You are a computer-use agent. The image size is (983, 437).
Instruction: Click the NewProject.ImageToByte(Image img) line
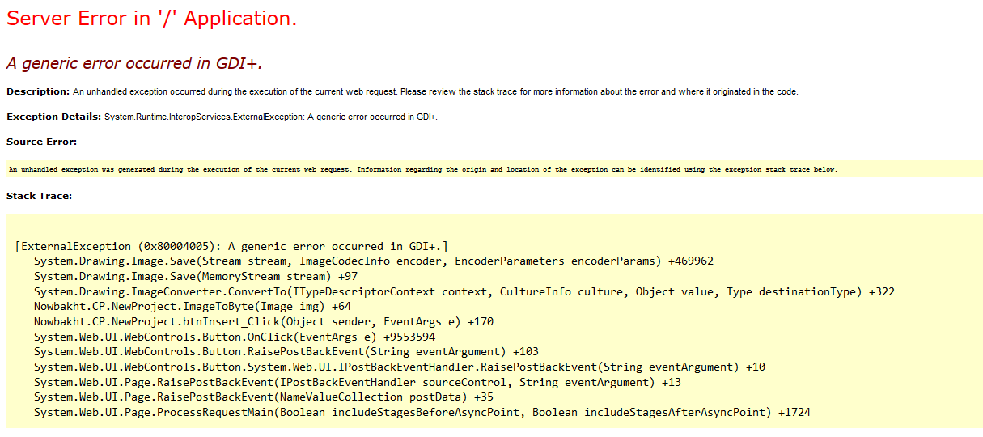193,307
